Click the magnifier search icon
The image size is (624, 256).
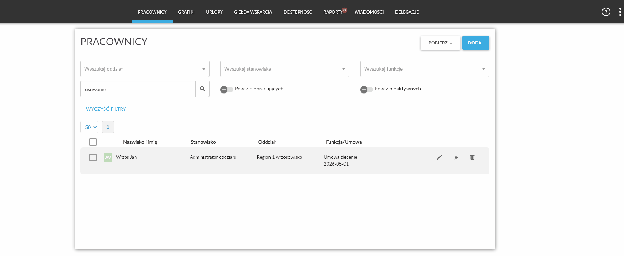[202, 89]
